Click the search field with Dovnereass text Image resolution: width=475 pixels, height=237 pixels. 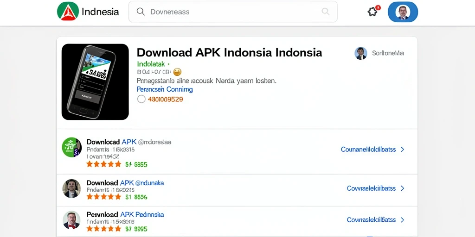click(x=233, y=12)
